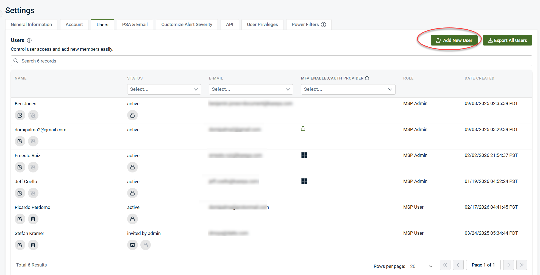Open the PSA & Email tab
Image resolution: width=540 pixels, height=275 pixels.
(x=135, y=25)
